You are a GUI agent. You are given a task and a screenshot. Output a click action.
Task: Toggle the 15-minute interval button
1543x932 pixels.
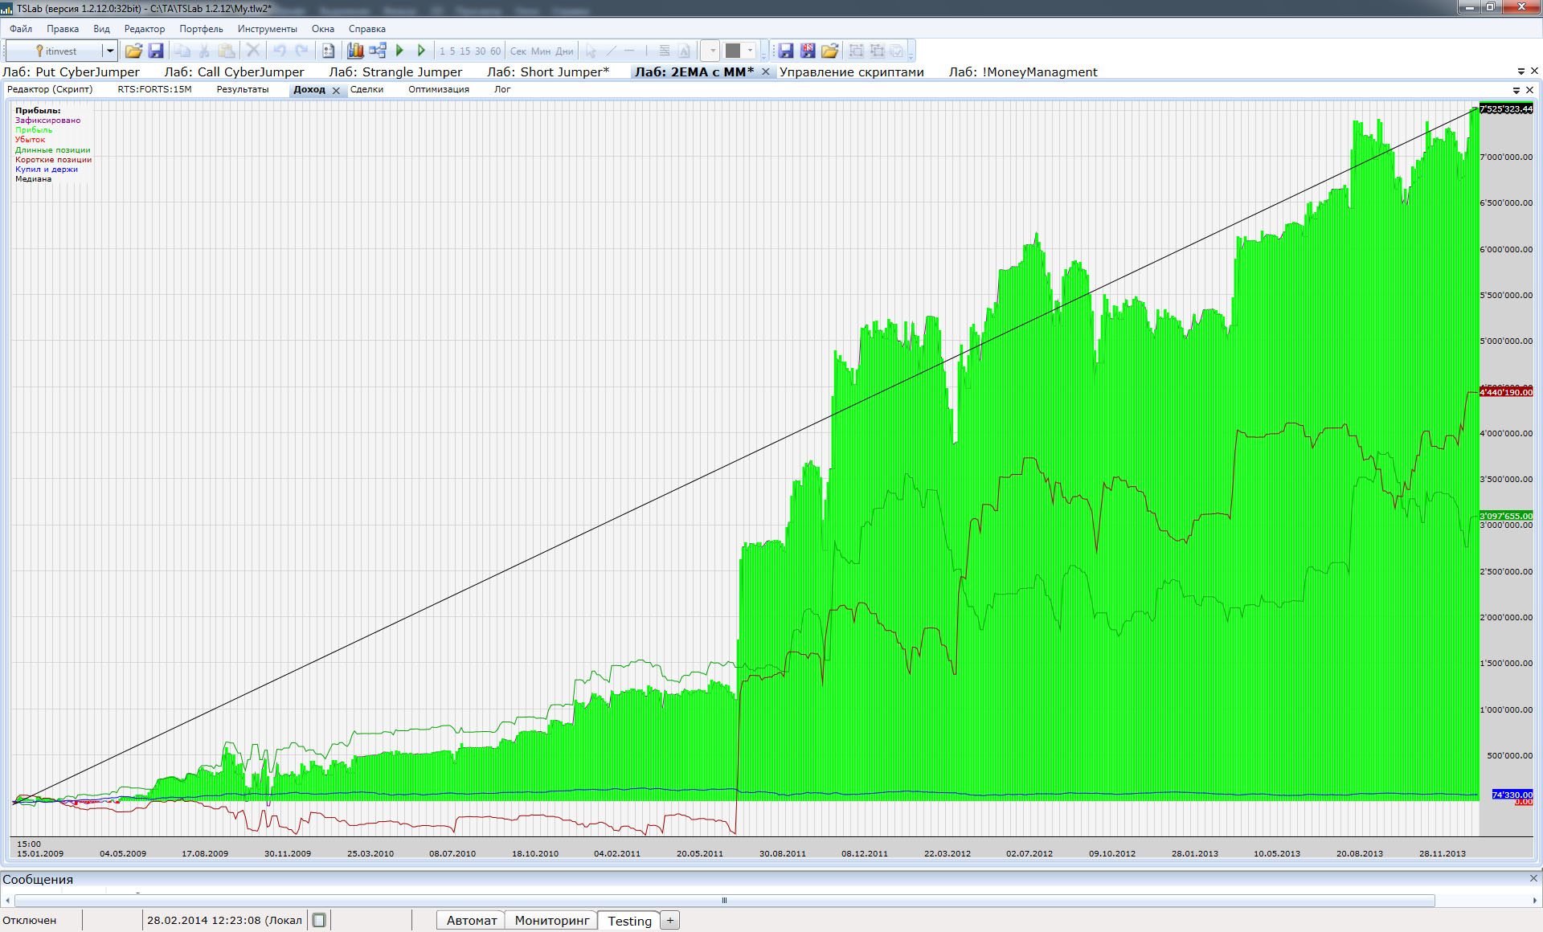click(465, 51)
